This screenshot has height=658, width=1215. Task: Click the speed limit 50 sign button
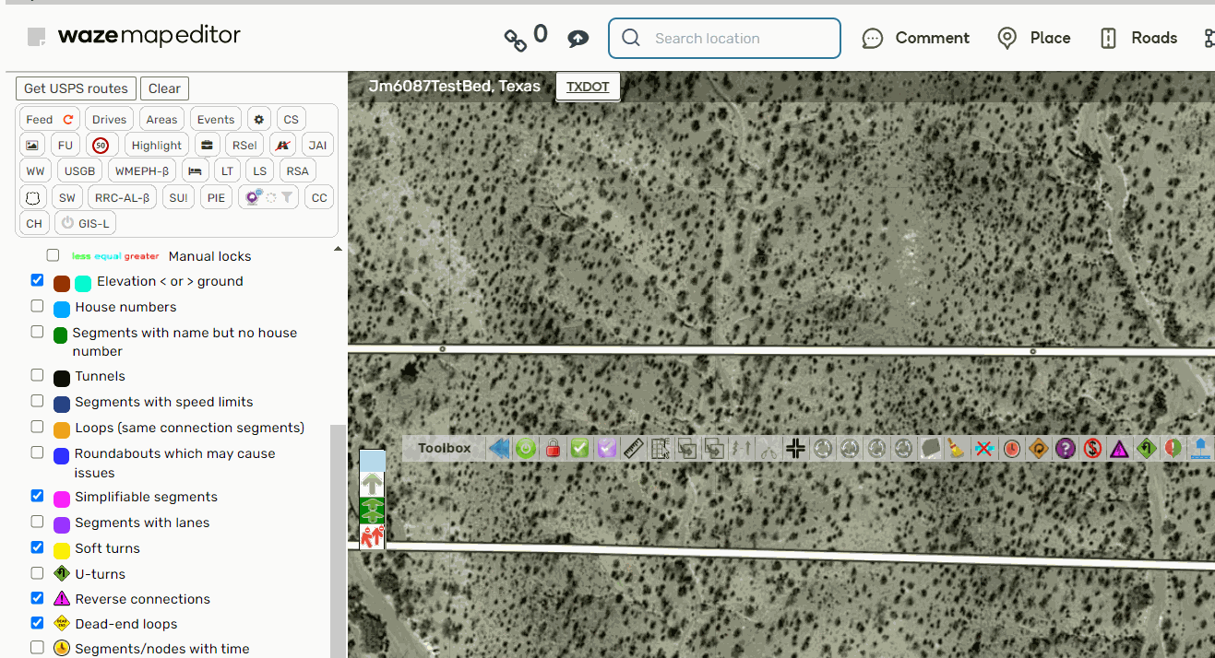click(101, 145)
